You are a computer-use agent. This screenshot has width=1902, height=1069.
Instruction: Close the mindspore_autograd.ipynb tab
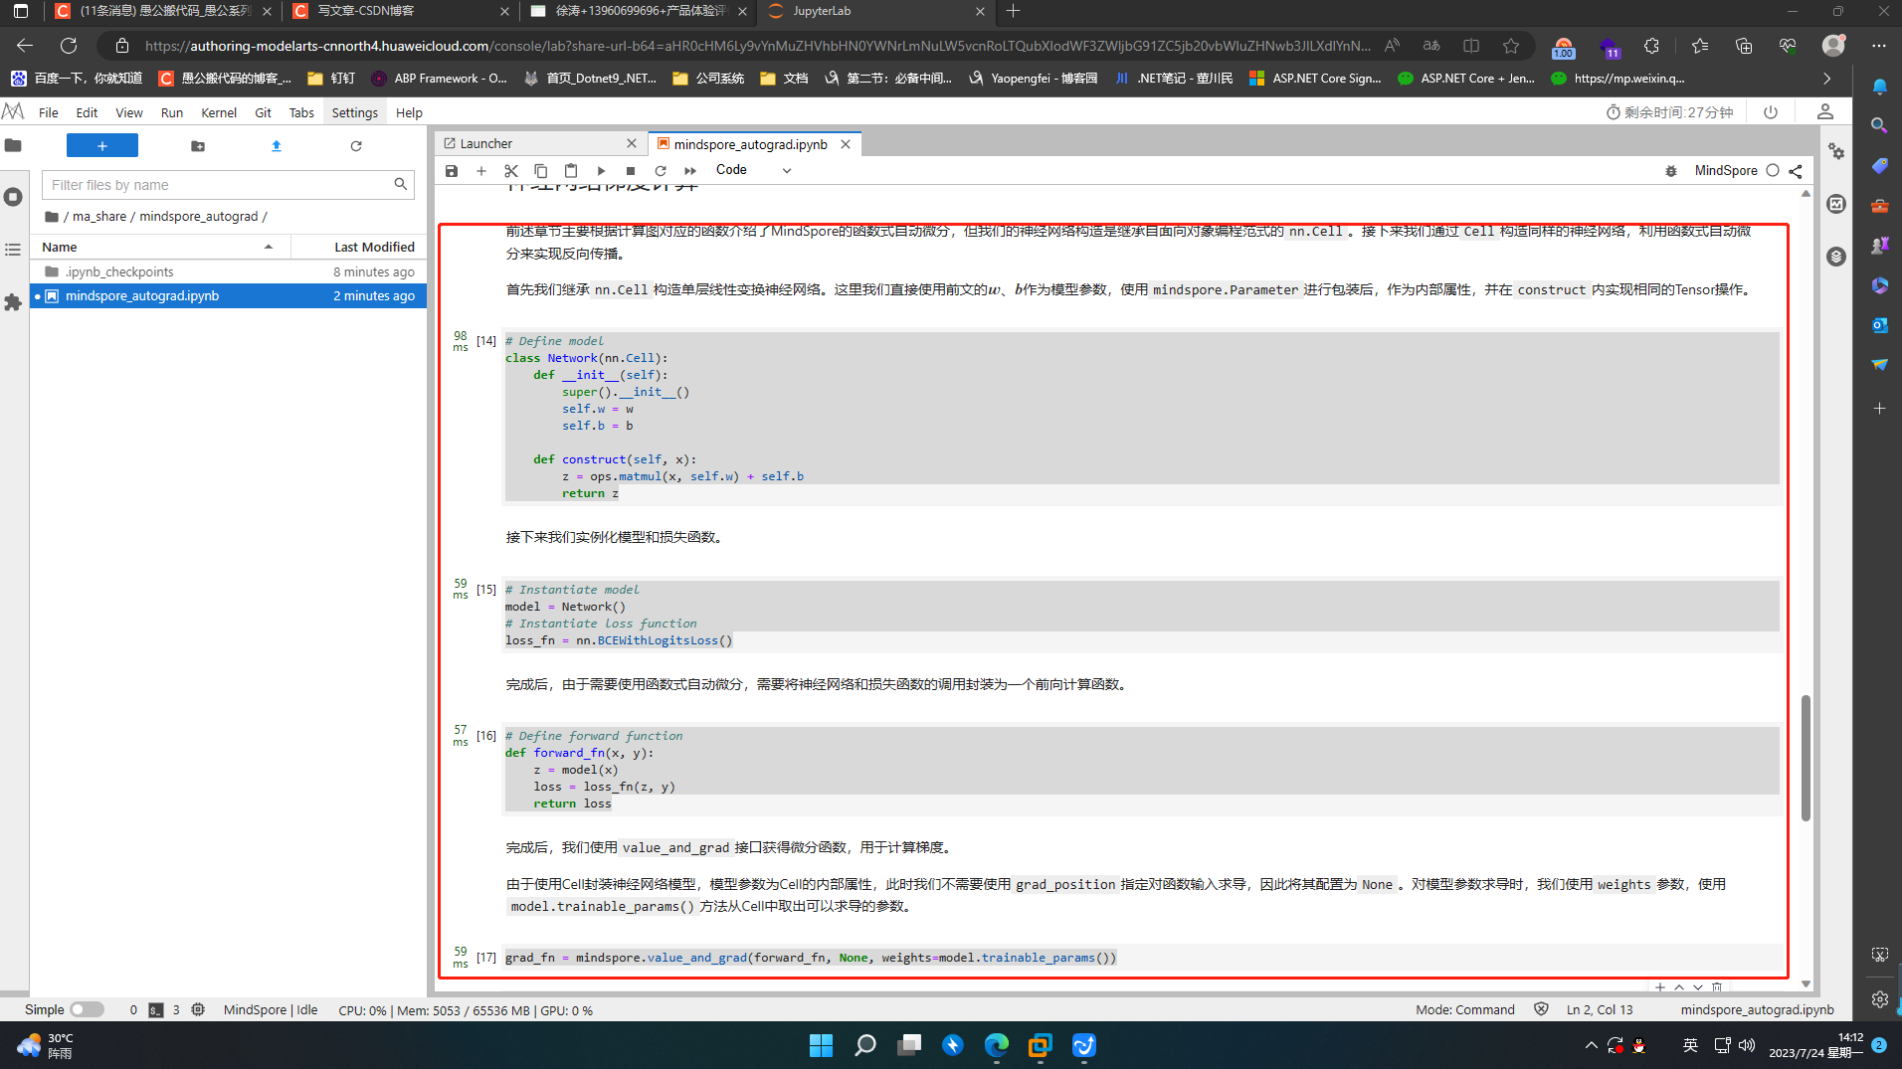click(x=846, y=144)
